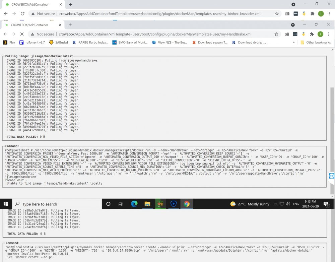Screen dimensions: 335x262
Task: Open weather 27°C Mostly sunny widget
Action: click(x=250, y=204)
